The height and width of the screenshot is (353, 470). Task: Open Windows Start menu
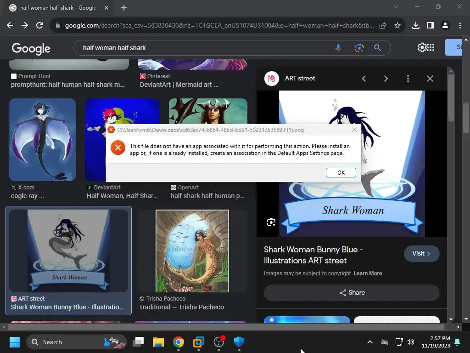point(15,342)
